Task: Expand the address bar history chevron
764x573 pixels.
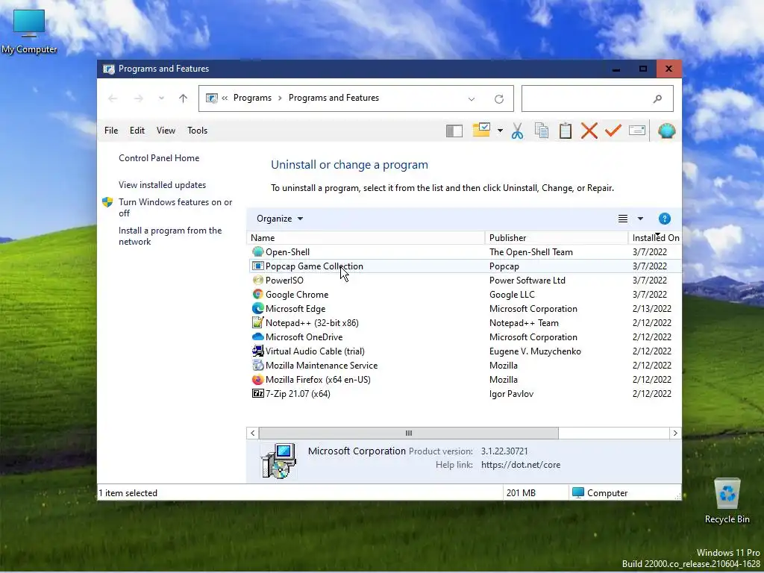Action: tap(472, 99)
